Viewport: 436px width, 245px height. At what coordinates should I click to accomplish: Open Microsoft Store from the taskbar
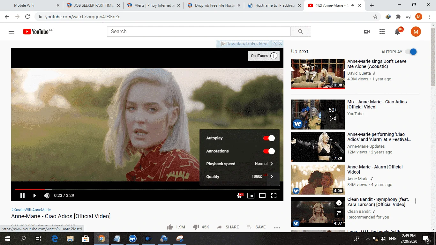pyautogui.click(x=86, y=239)
